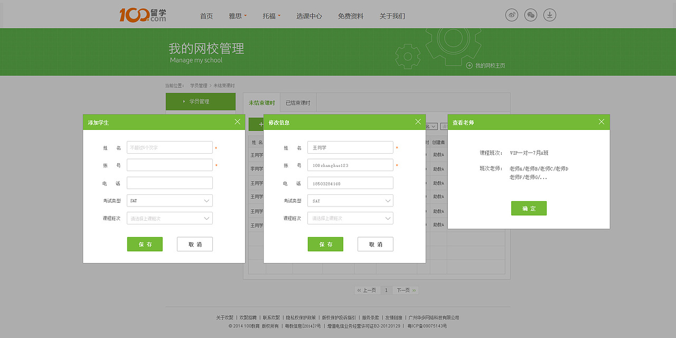
Task: Open 广州华多网络科技有限公司 footer link
Action: tap(434, 318)
